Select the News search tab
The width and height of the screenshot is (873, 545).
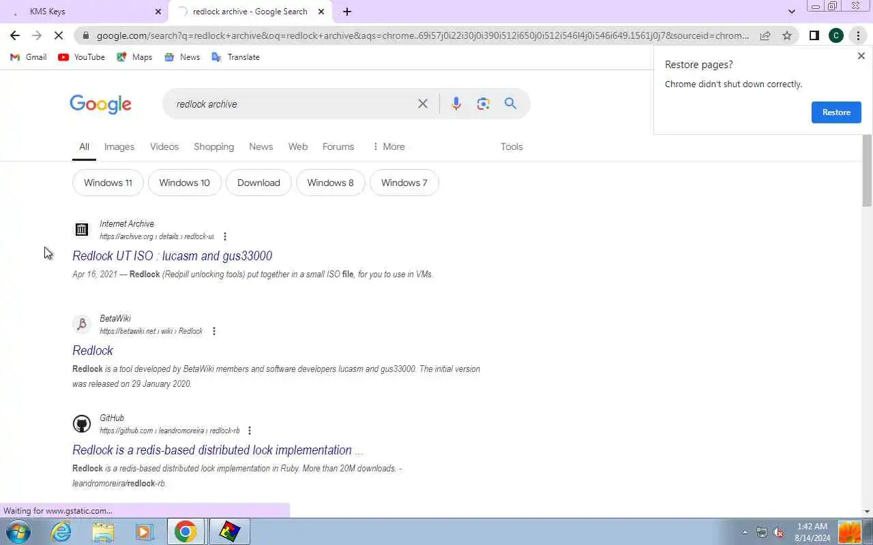(261, 146)
